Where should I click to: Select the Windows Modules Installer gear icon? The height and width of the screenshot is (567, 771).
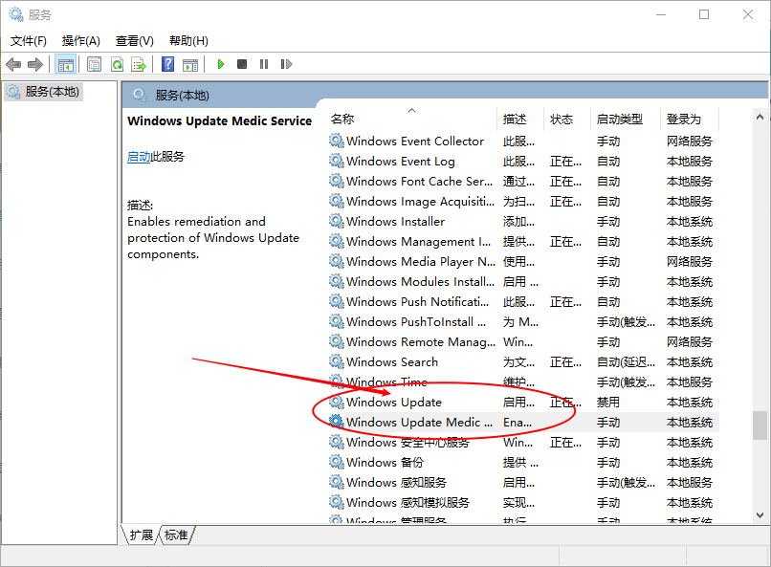point(337,281)
